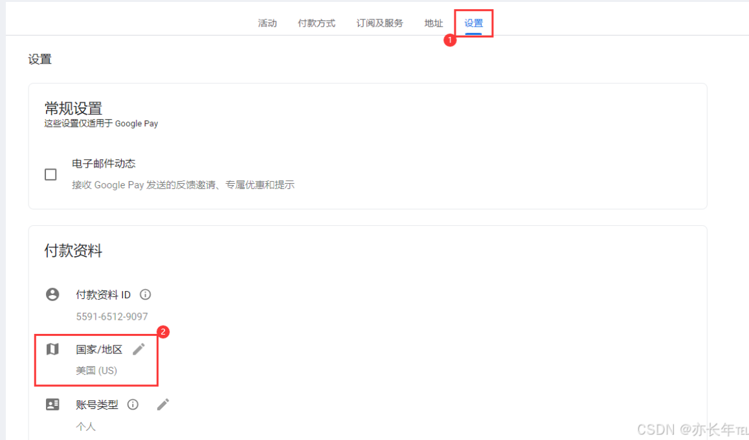749x440 pixels.
Task: Click the profile person icon
Action: [52, 294]
